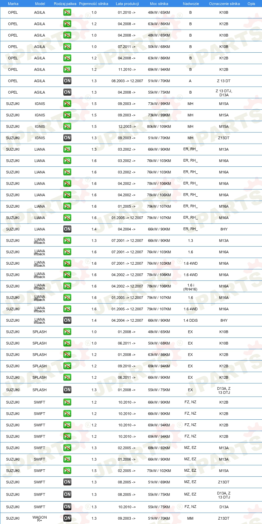The height and width of the screenshot is (524, 262).
Task: Click petrol icon for Ignis 80kW row
Action: click(x=67, y=126)
